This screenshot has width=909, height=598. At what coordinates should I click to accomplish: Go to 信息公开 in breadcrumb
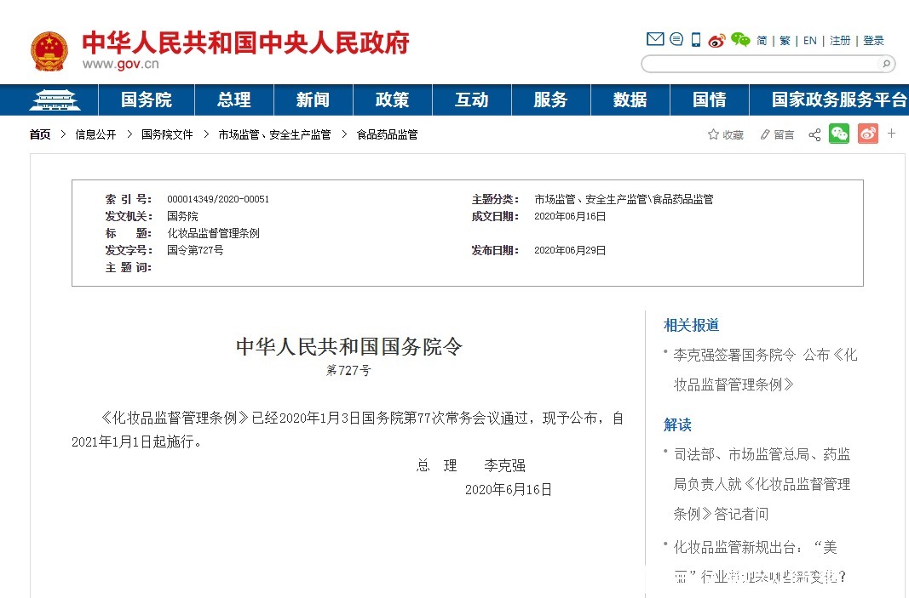[x=95, y=135]
